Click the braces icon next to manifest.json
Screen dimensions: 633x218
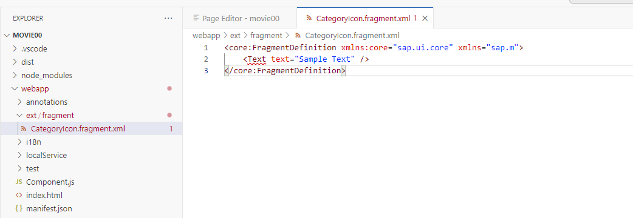coord(19,208)
